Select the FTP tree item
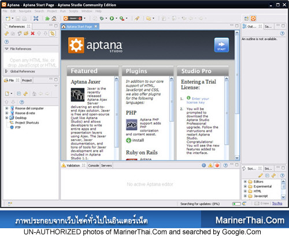The width and height of the screenshot is (289, 238). [18, 127]
